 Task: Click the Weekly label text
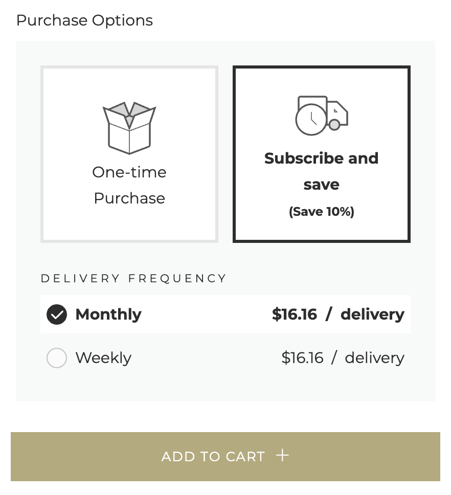point(103,358)
